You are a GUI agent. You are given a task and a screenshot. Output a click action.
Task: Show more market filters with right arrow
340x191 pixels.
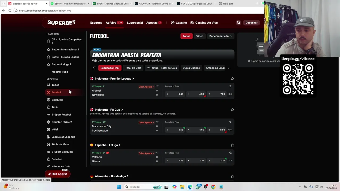[229, 68]
